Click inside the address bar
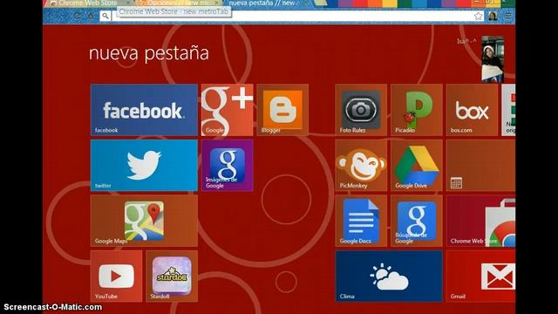The height and width of the screenshot is (314, 558). click(x=292, y=16)
